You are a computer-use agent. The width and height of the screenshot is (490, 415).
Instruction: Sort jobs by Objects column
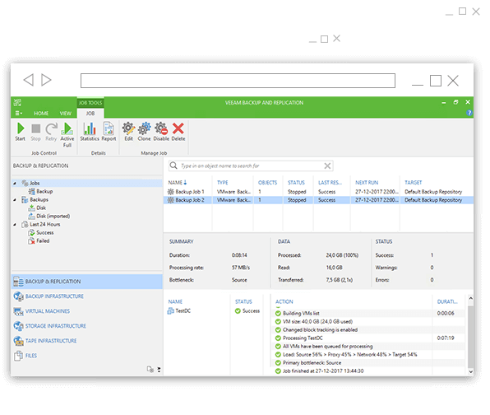click(x=267, y=183)
